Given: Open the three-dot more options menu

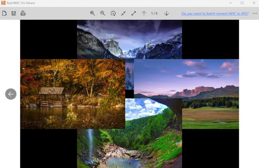Looking at the screenshot, I should tap(255, 13).
